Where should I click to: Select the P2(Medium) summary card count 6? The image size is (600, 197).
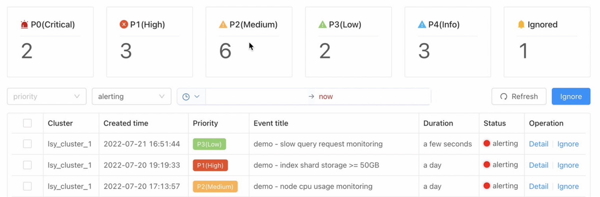click(249, 42)
